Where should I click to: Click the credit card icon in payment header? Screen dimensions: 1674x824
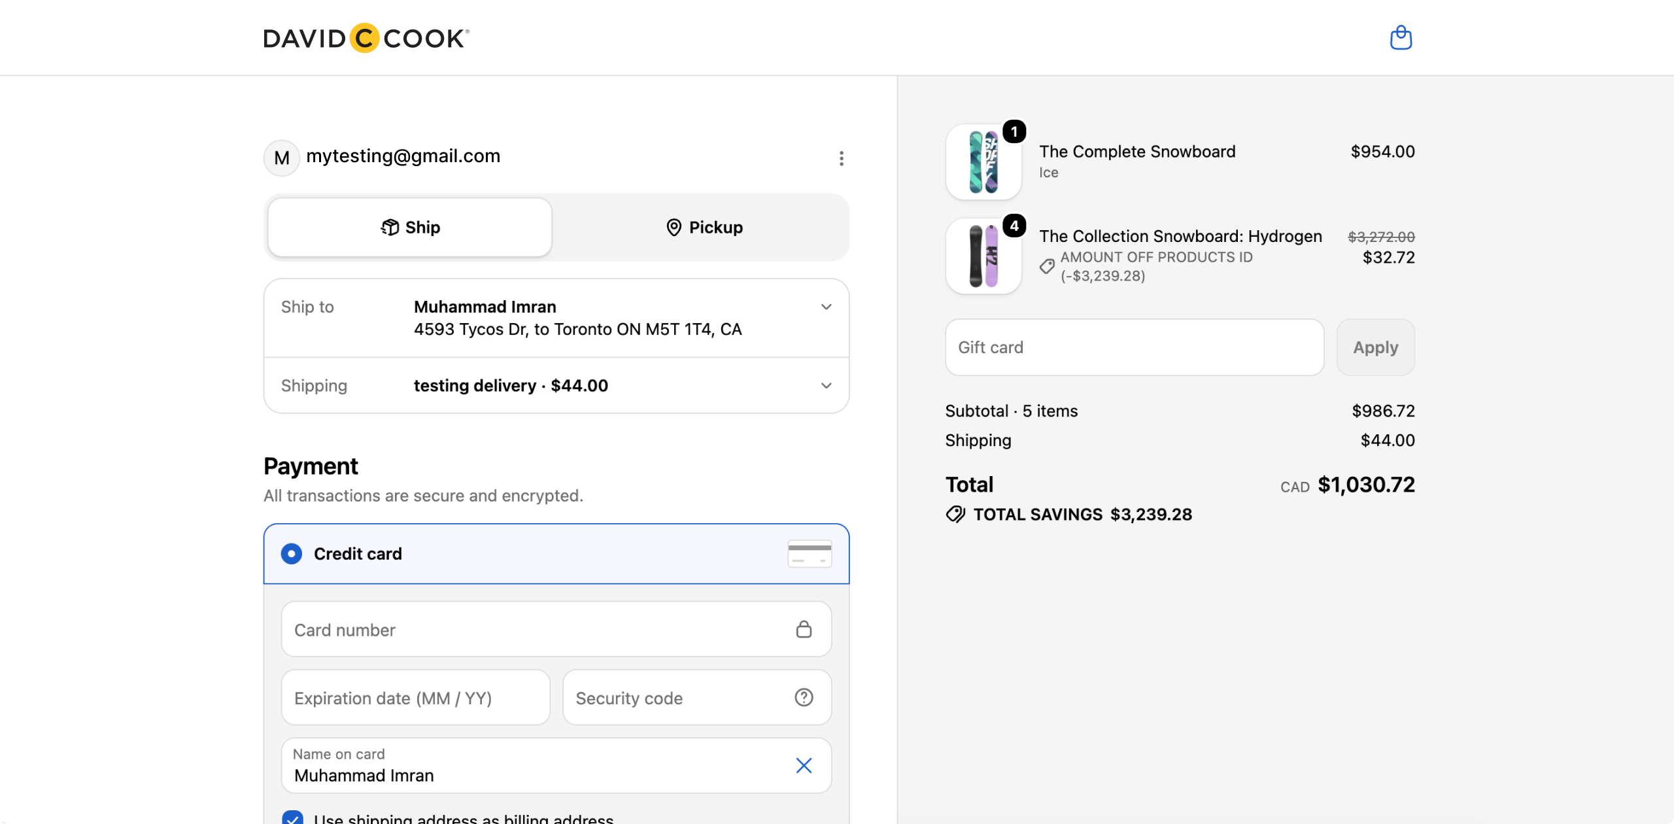810,554
